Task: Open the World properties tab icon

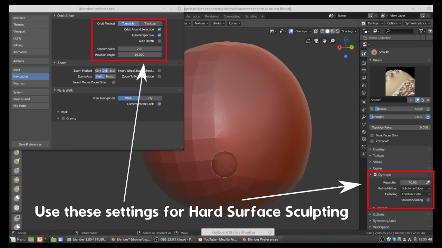Action: 364,93
